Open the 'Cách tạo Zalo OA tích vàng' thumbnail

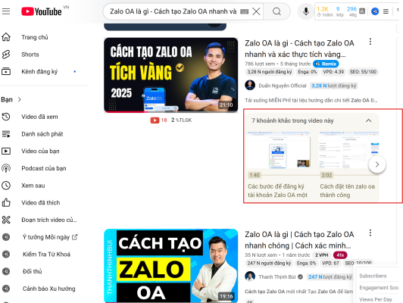(x=171, y=75)
